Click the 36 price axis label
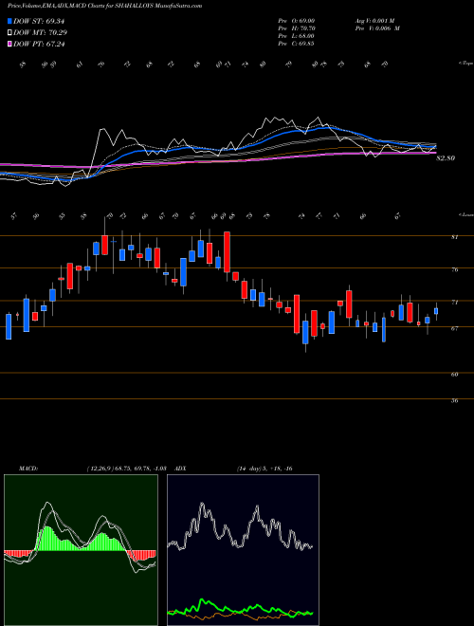The height and width of the screenshot is (626, 474). tap(454, 400)
